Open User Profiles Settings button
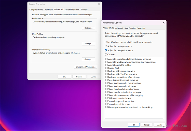Viewport: 191px width, 131px height. tap(89, 44)
